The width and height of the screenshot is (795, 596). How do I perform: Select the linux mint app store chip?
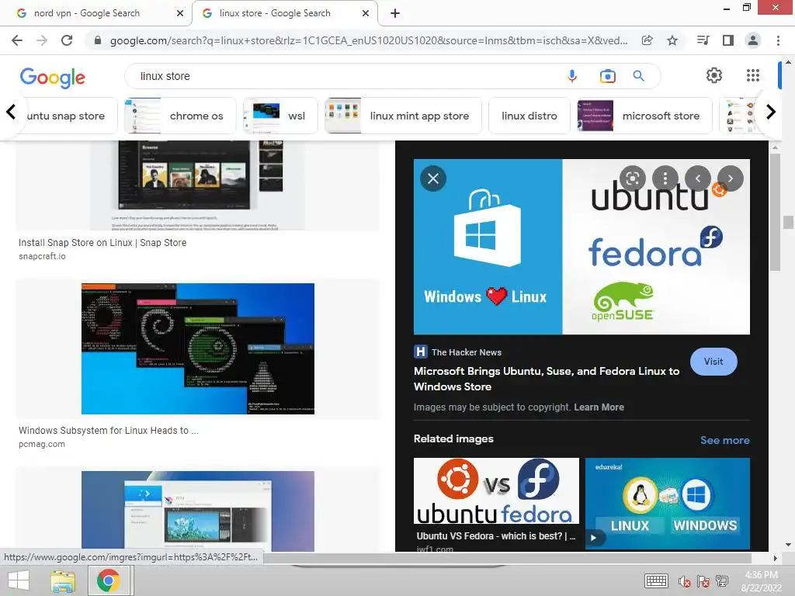(x=403, y=116)
